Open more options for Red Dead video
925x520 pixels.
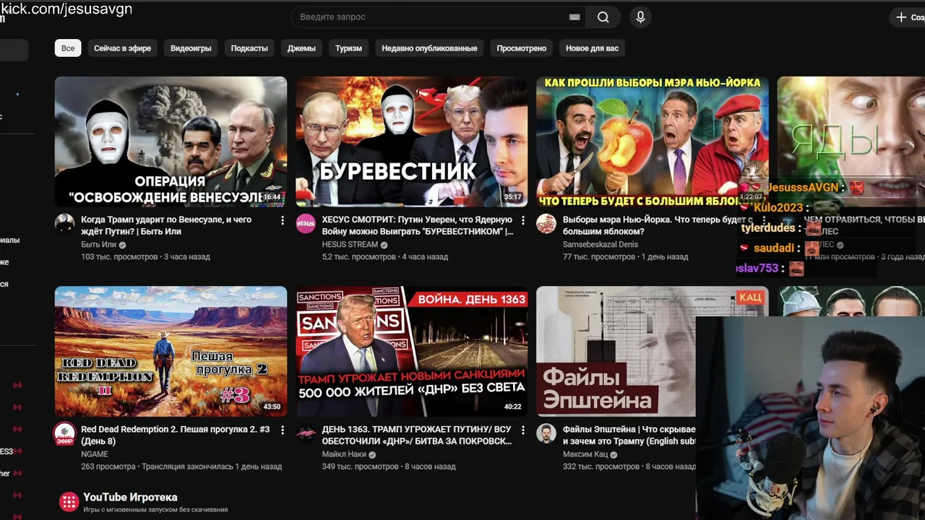[283, 430]
